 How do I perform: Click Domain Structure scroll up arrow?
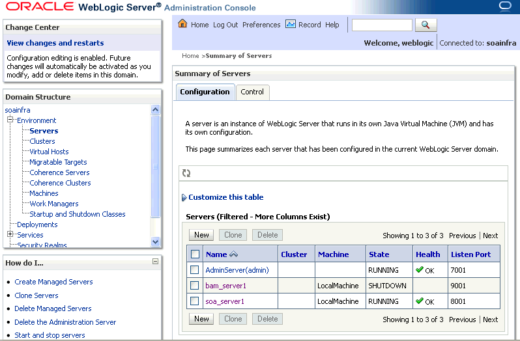pos(155,109)
